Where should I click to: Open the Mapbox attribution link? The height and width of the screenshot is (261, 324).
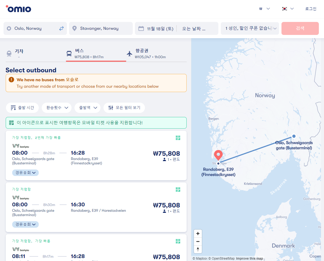click(x=200, y=259)
